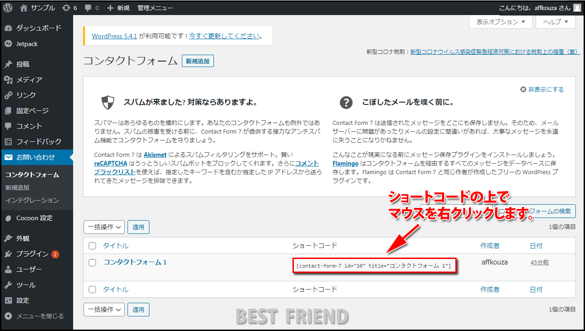Click the ユーザー person icon
This screenshot has height=331, width=585.
coord(8,269)
